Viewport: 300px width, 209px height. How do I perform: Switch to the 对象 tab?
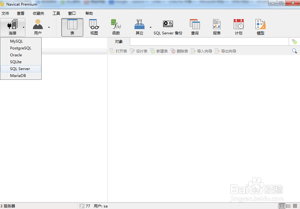[119, 42]
